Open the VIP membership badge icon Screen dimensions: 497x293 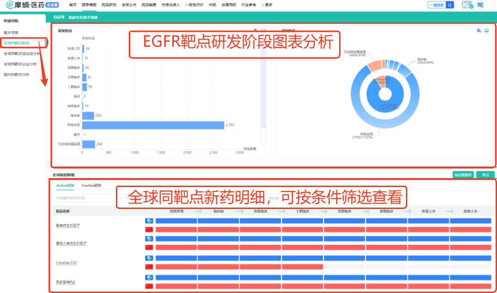click(x=467, y=5)
